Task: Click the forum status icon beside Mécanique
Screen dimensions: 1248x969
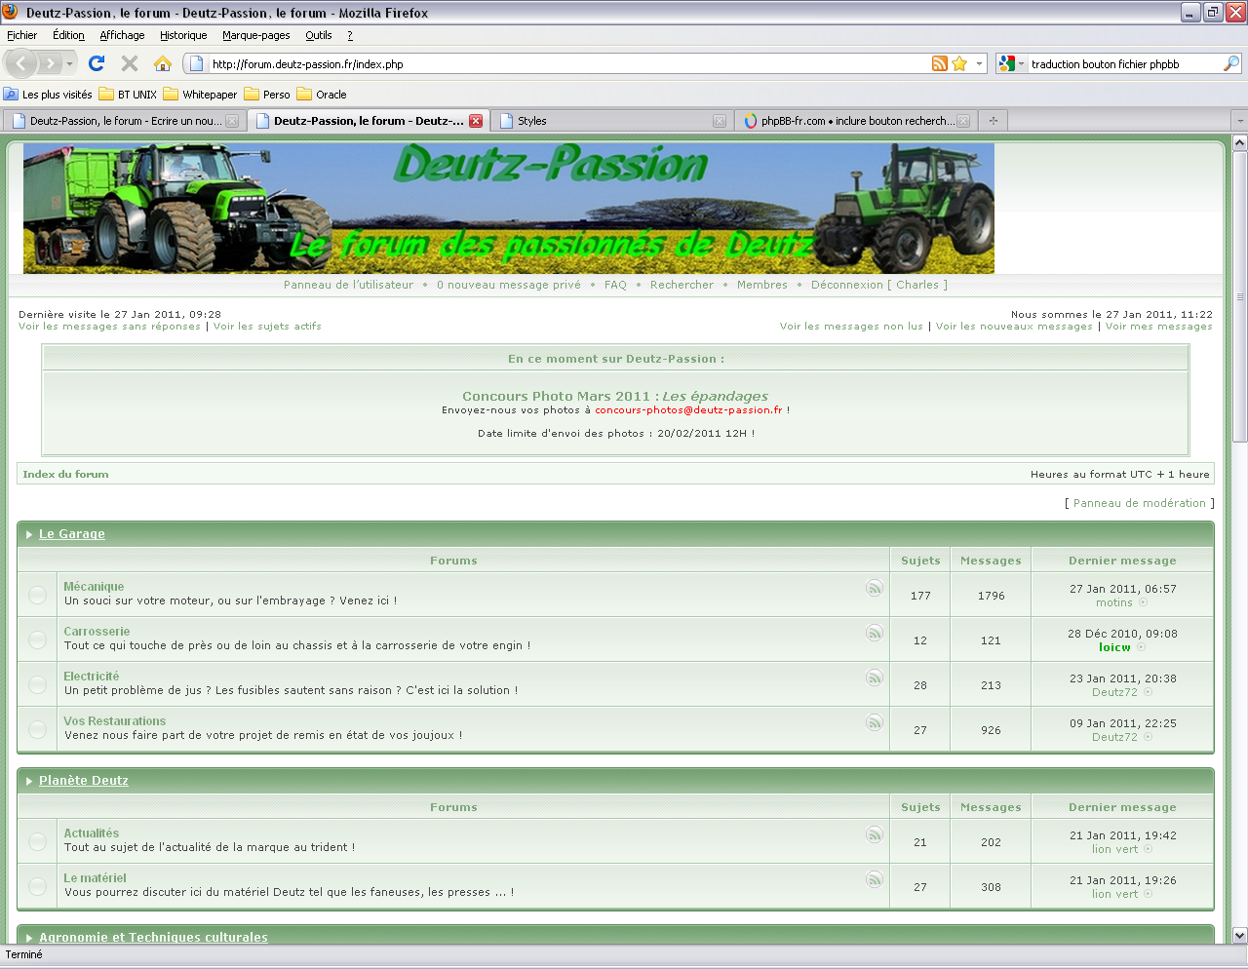Action: (x=37, y=595)
